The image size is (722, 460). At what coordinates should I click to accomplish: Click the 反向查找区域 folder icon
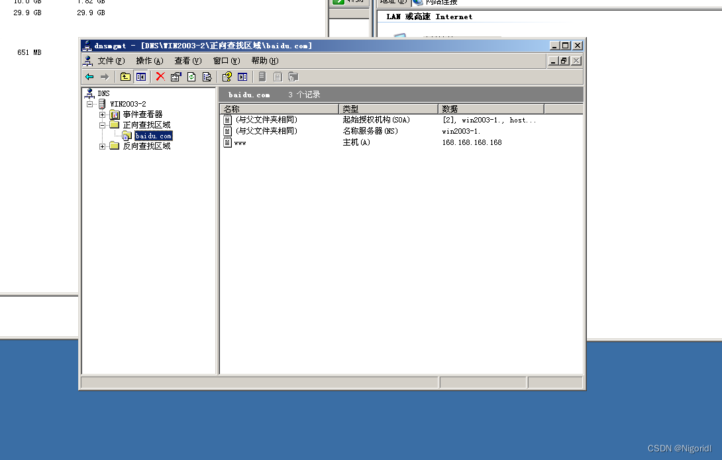[115, 146]
